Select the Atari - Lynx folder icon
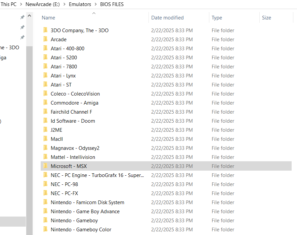The image size is (297, 235). (45, 76)
